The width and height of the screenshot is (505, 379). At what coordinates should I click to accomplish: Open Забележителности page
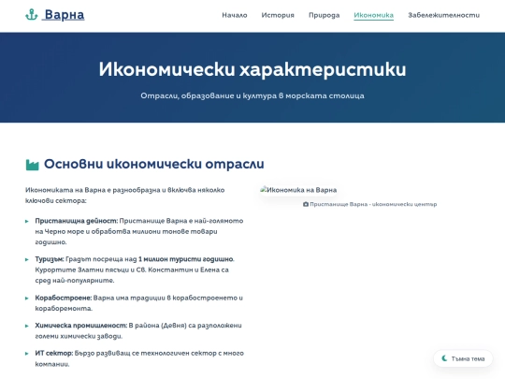444,15
